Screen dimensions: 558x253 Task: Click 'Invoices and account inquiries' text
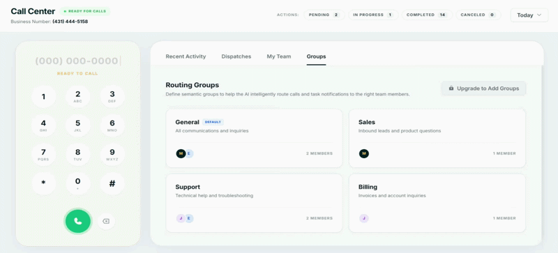click(392, 196)
